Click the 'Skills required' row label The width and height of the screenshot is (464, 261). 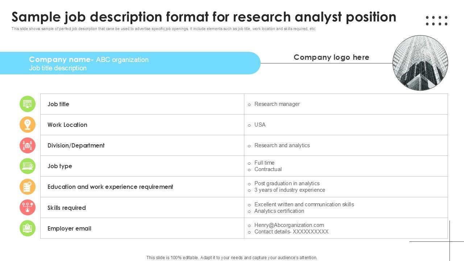coord(67,208)
